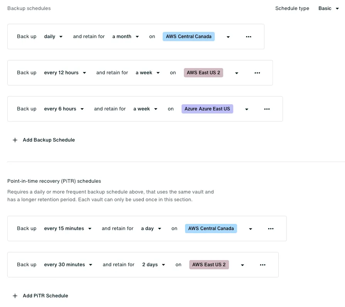
Task: Change retention 'a week' on every 6 hours row
Action: (x=145, y=109)
